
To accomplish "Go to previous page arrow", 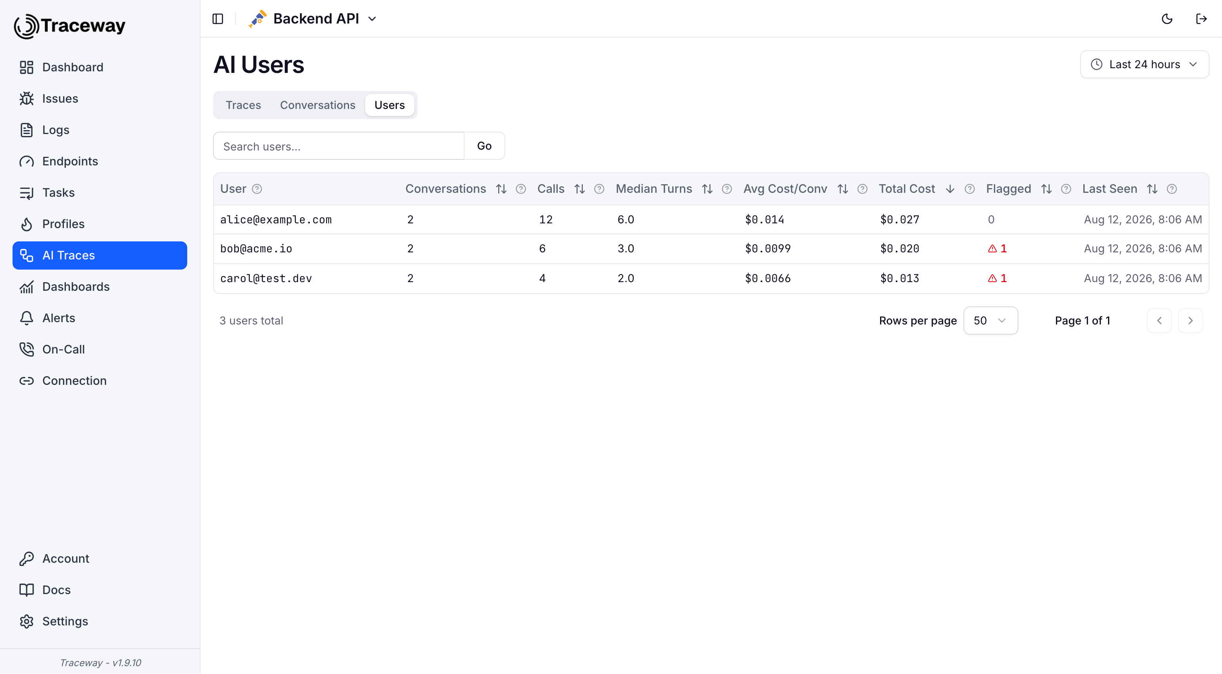I will click(x=1159, y=321).
